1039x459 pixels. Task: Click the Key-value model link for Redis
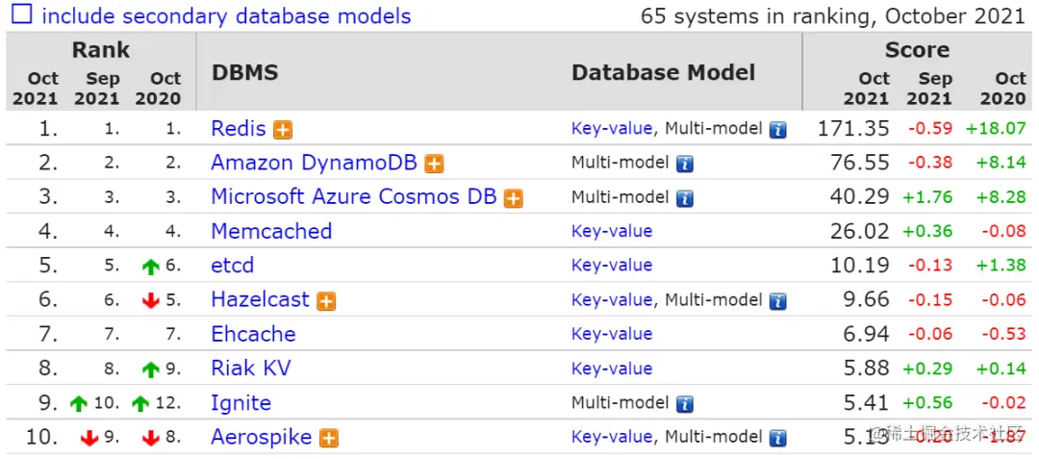pos(612,128)
